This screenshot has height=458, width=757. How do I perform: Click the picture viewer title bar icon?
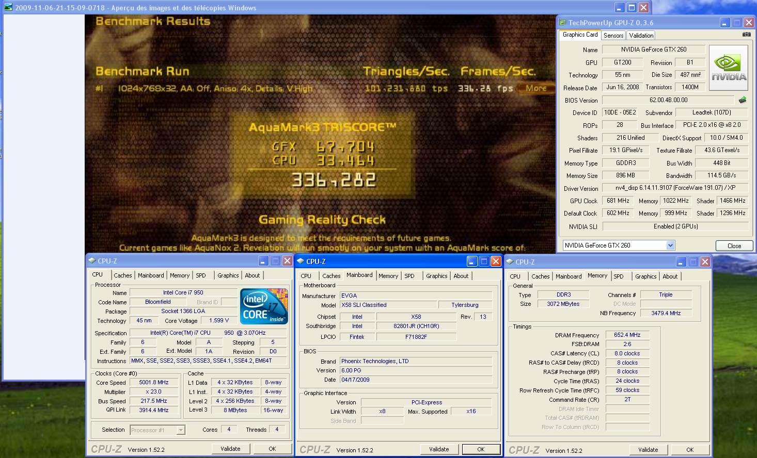click(8, 7)
